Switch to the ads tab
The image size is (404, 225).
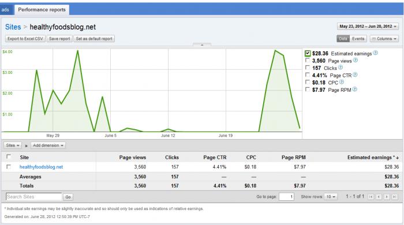5,10
